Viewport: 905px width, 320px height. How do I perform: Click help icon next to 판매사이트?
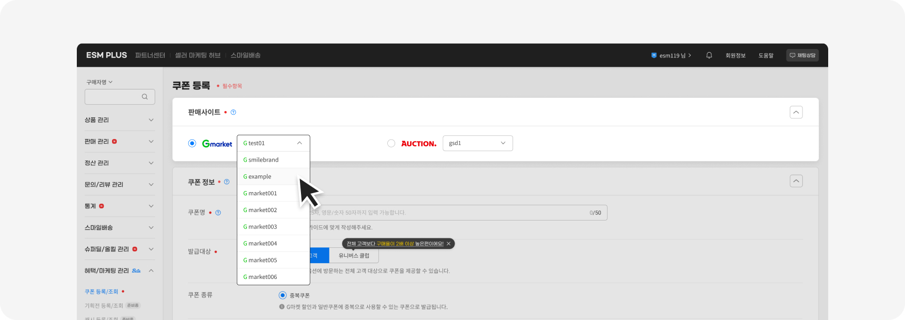click(234, 112)
